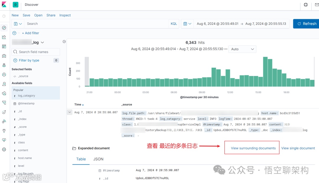Click start date Aug 6, 2024 @ 20:55:49.01
The width and height of the screenshot is (319, 183).
tap(217, 24)
